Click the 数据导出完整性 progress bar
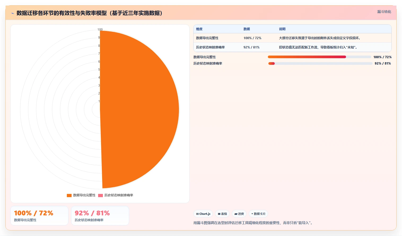Screen dimensions: 402x236 [320, 57]
